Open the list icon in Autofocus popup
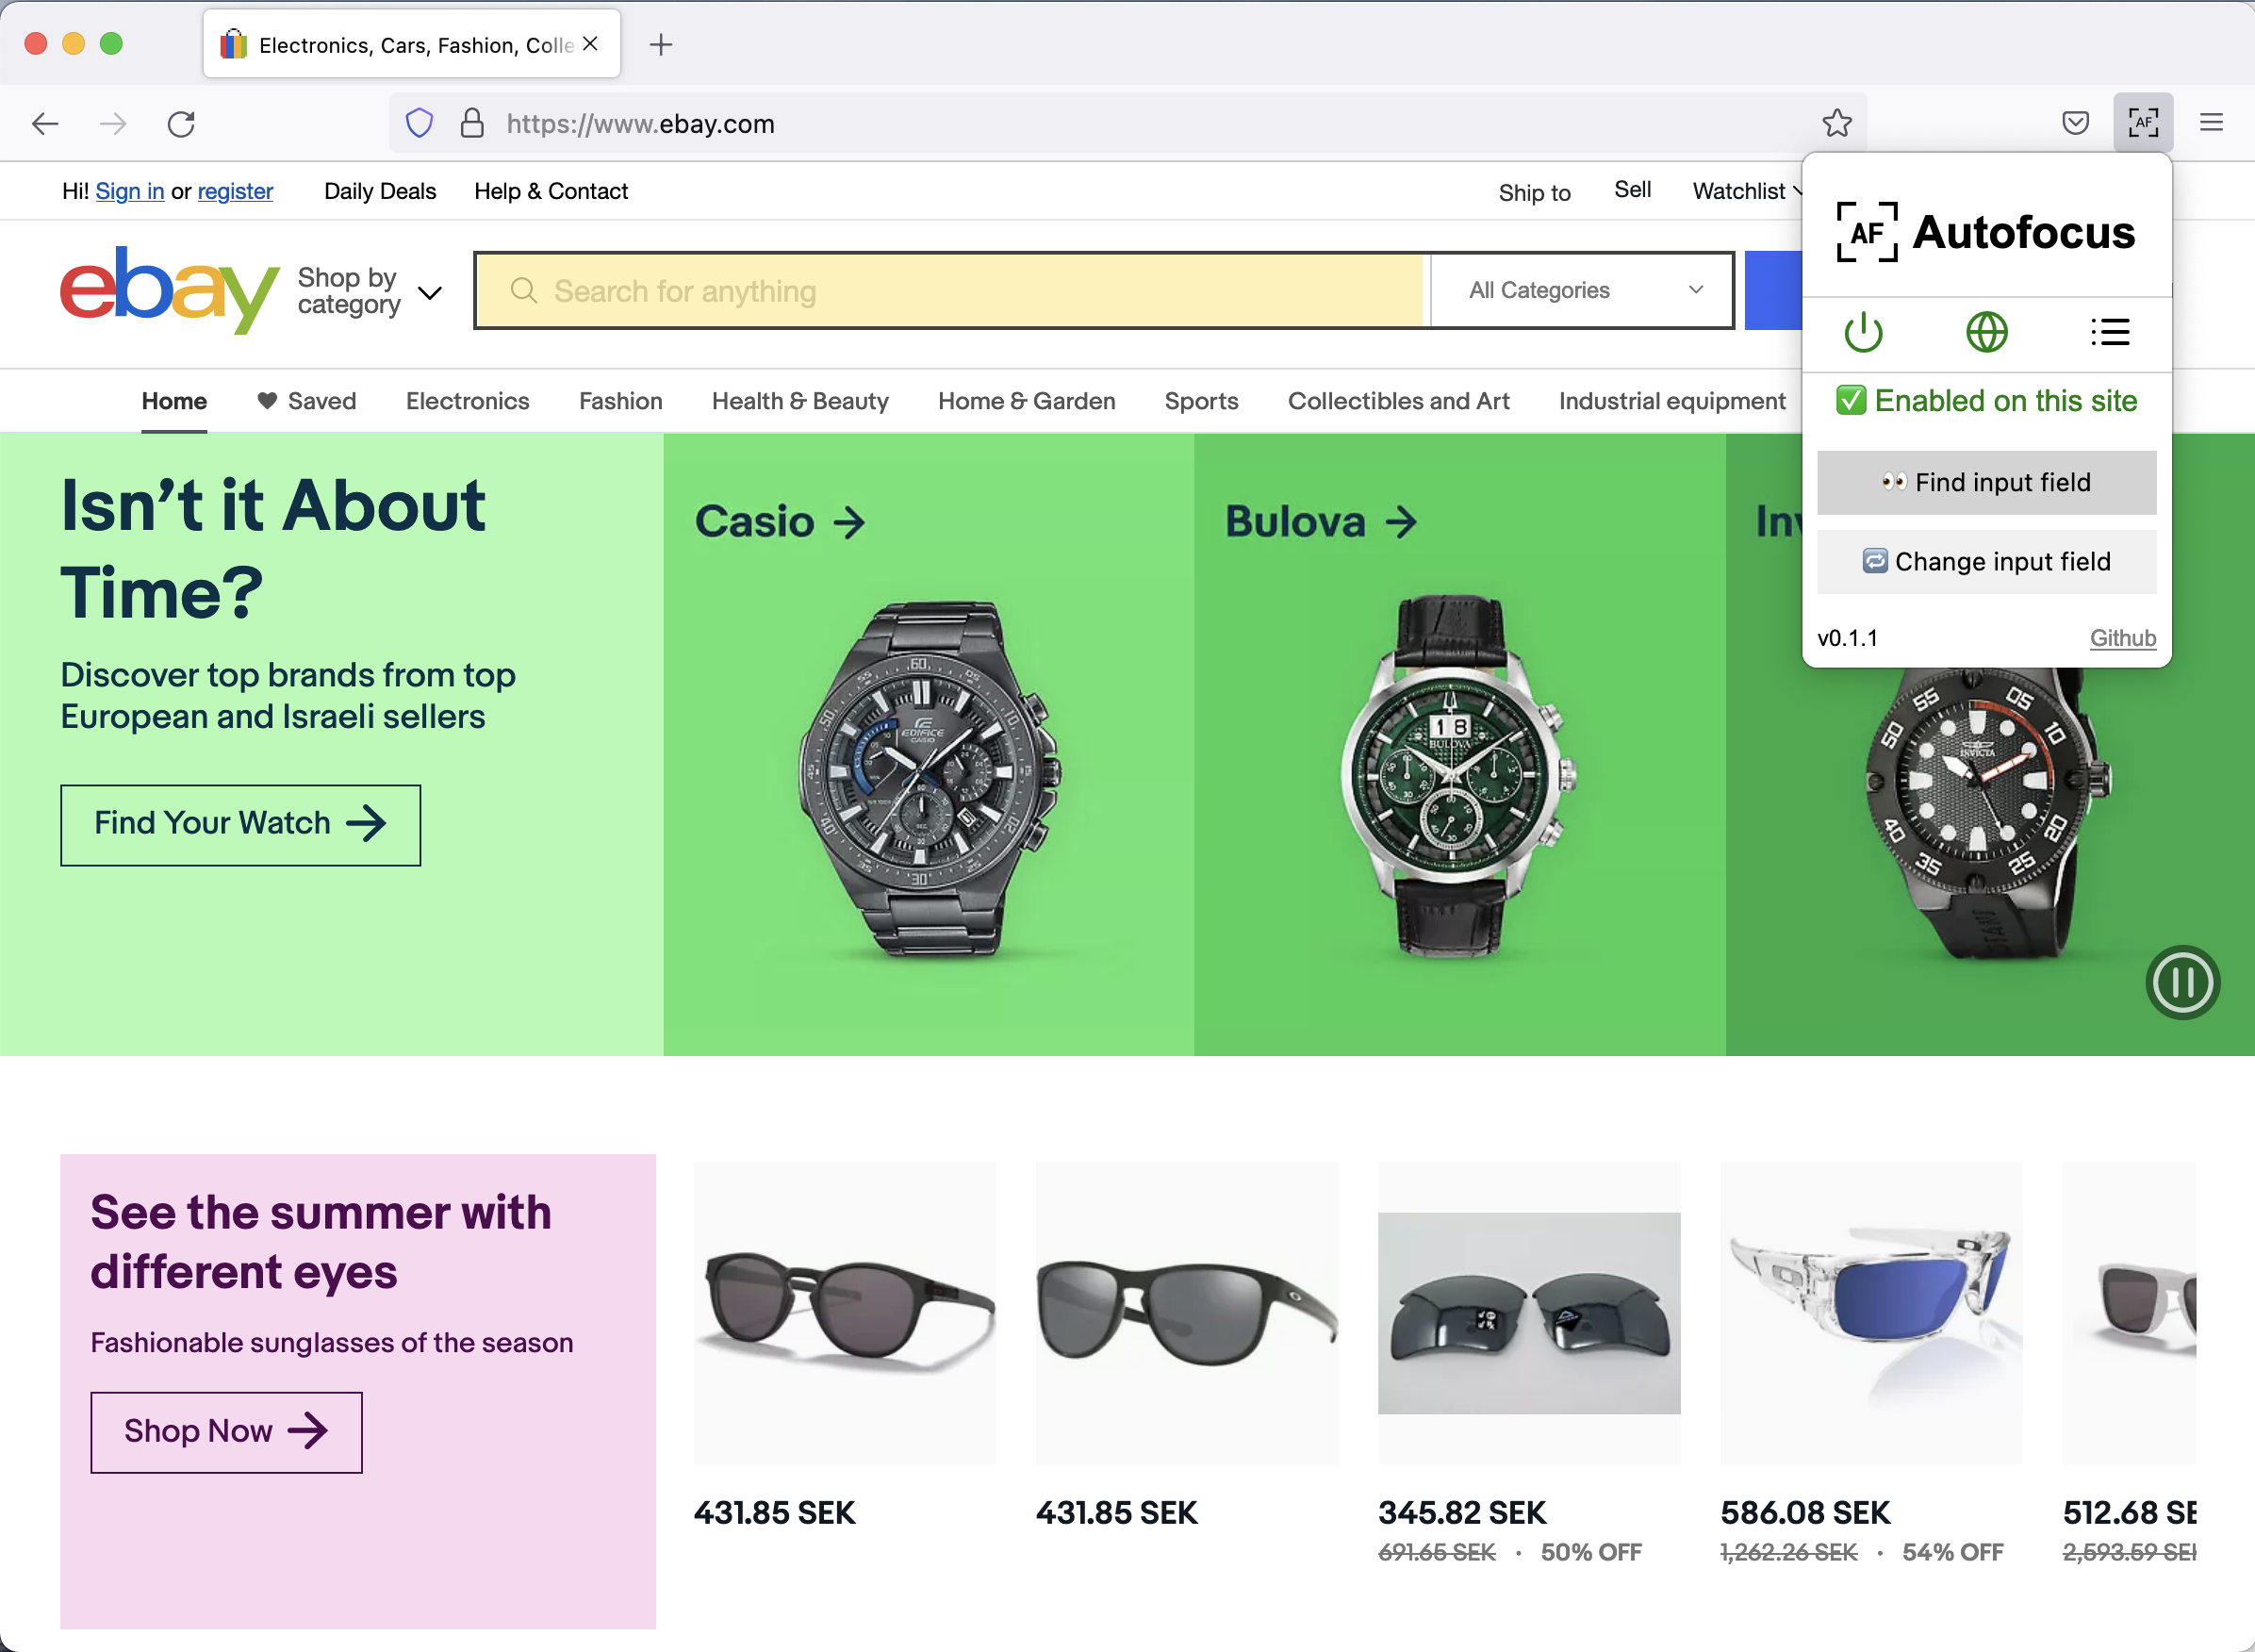Screen dimensions: 2255x1652 point(2109,332)
